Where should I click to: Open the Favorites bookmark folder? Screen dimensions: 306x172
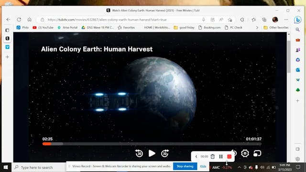[126, 28]
